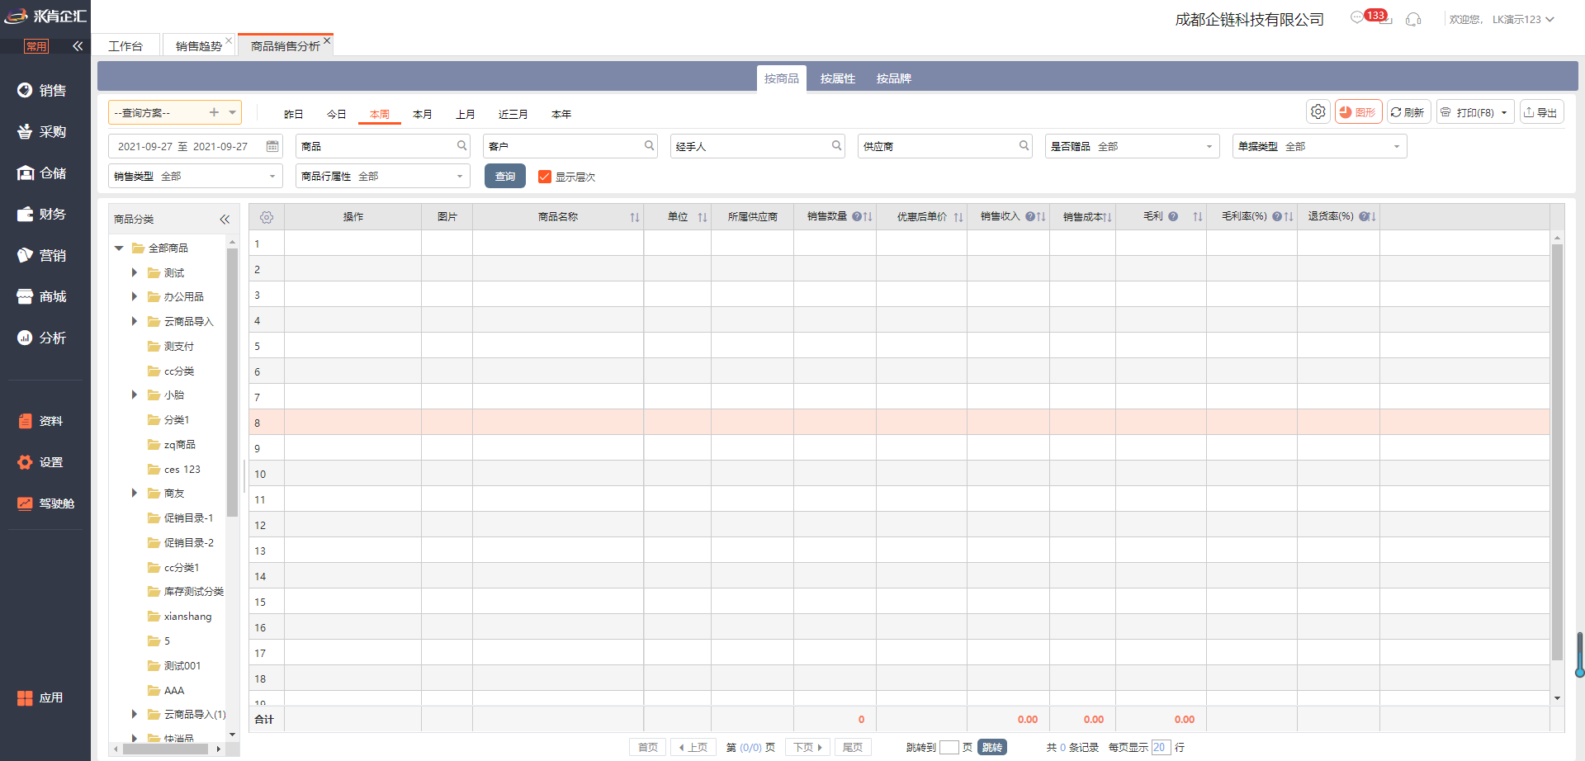1585x761 pixels.
Task: Select the 本月 date range filter
Action: 422,114
